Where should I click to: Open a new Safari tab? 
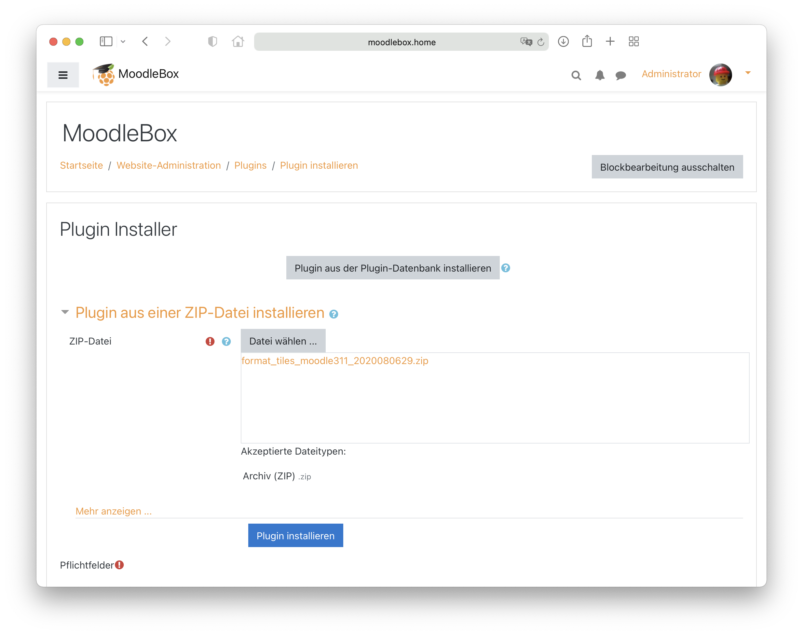click(x=610, y=41)
